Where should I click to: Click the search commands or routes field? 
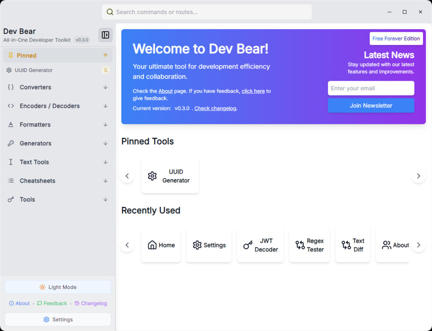(x=206, y=12)
